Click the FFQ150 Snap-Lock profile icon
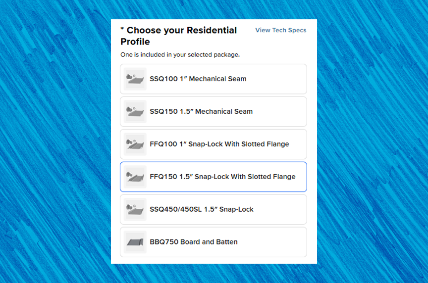Screen dimensions: 428x283 [x=135, y=177]
